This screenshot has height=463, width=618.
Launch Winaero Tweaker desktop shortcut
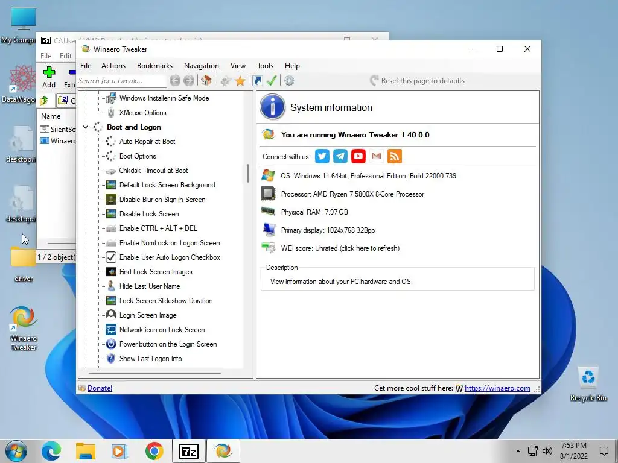24,328
